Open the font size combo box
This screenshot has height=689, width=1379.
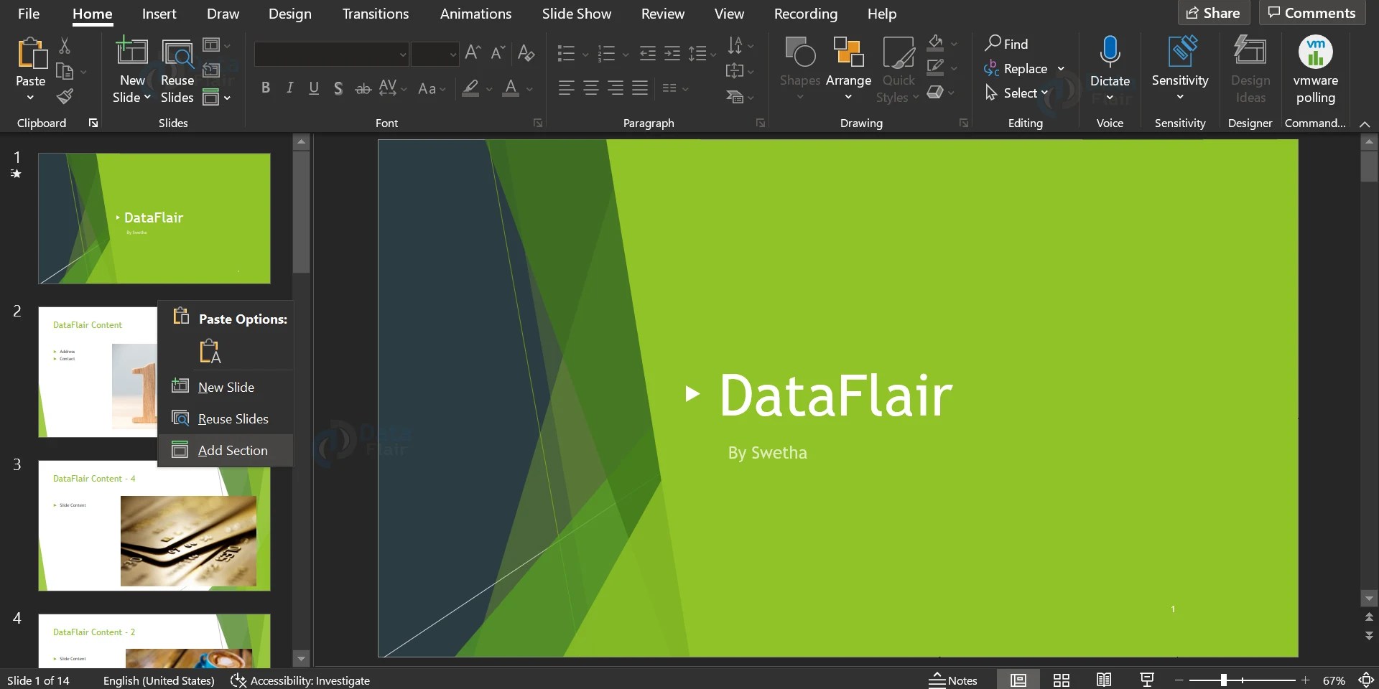(x=435, y=54)
